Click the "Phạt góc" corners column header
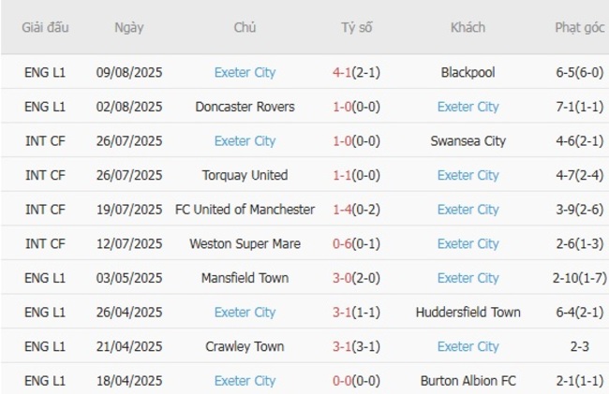The image size is (609, 394). (x=578, y=27)
